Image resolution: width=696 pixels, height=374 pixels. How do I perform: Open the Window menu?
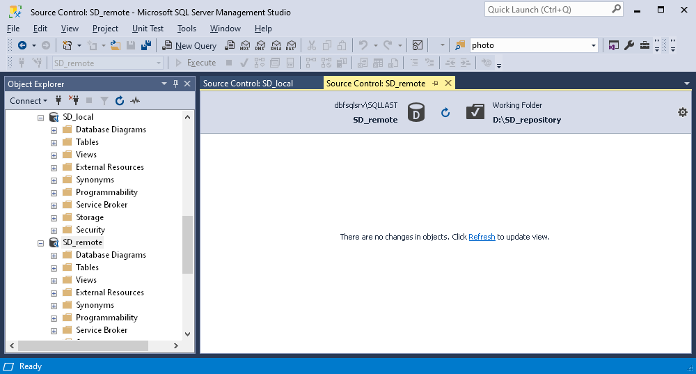[225, 29]
